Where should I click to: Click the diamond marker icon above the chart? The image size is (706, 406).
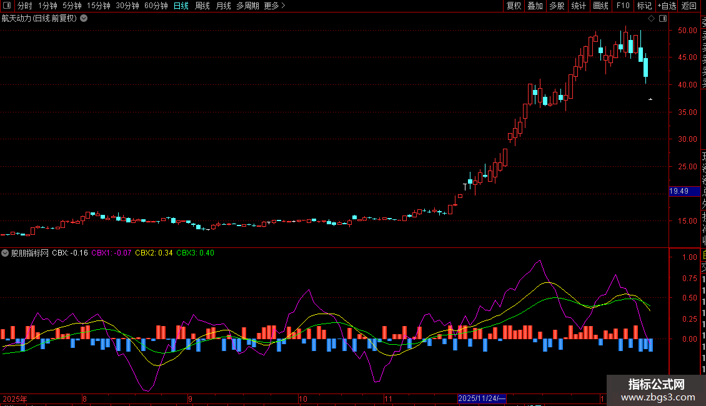click(651, 19)
